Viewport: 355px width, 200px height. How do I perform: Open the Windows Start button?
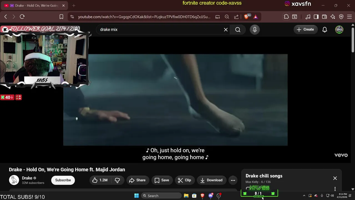pos(136,196)
